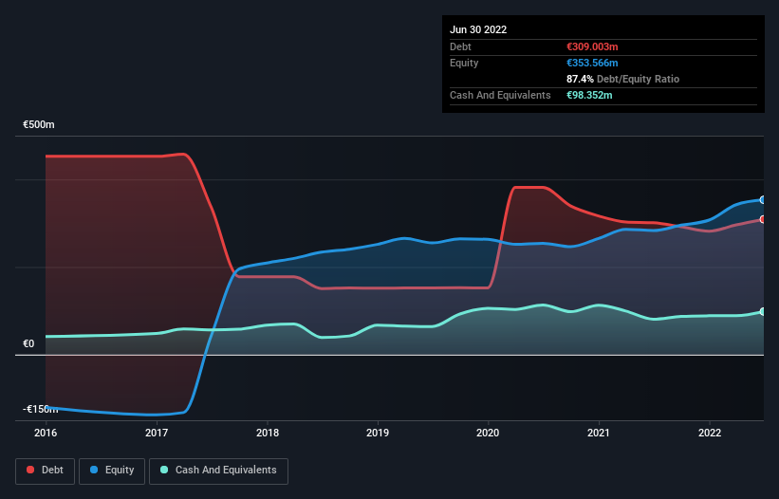This screenshot has height=499, width=779.
Task: Click the 2018 axis label
Action: [268, 433]
